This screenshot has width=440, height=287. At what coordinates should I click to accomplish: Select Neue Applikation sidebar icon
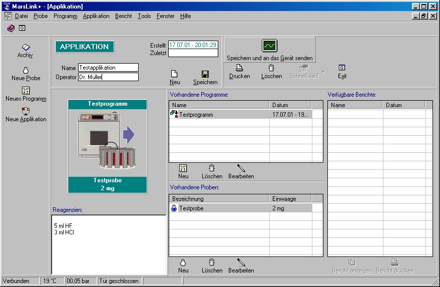point(26,111)
